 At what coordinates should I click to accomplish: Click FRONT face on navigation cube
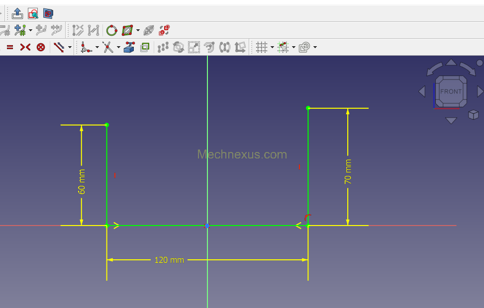coord(451,91)
